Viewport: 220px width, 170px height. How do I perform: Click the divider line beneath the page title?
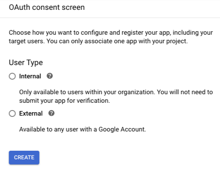coord(110,18)
